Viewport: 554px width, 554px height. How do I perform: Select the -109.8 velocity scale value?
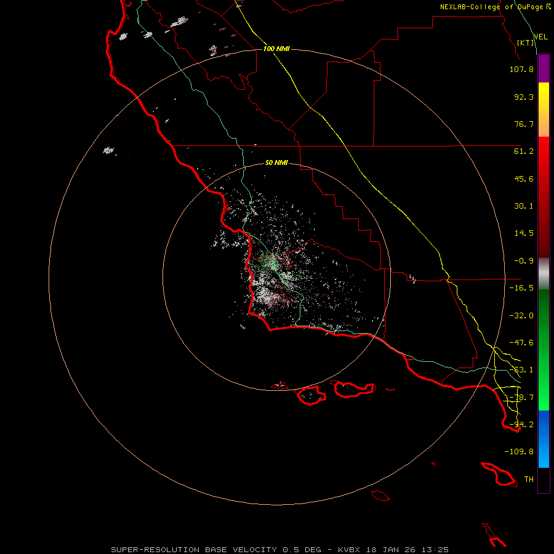point(519,452)
